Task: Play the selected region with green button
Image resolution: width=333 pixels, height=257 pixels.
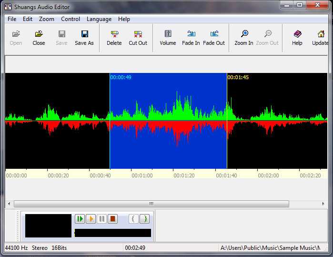Action: point(80,219)
